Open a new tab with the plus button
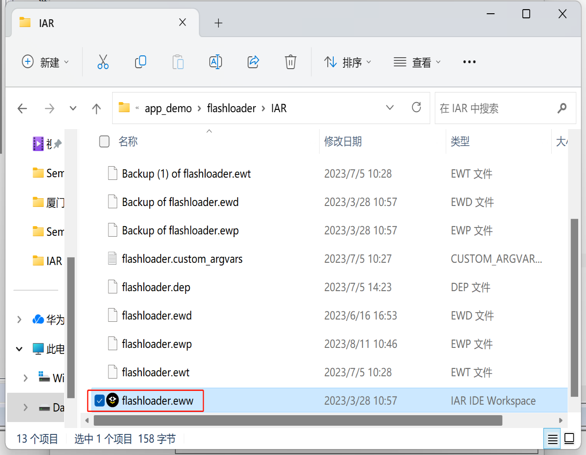The image size is (586, 455). [218, 23]
